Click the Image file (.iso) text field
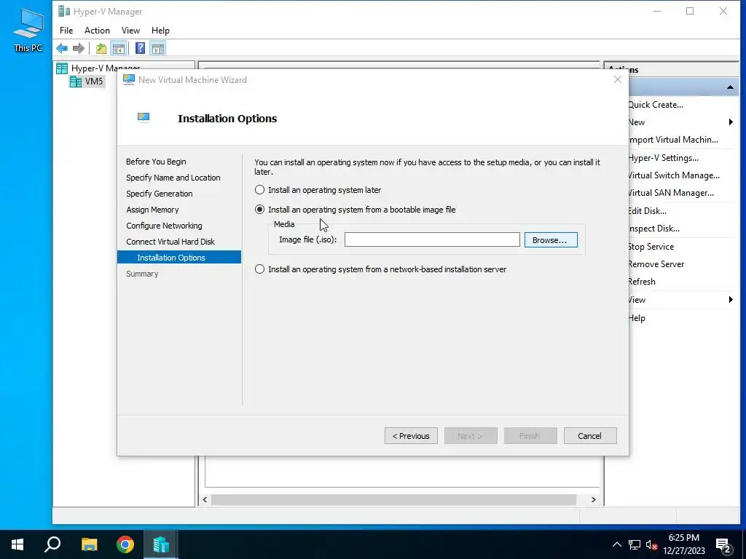This screenshot has height=559, width=746. tap(432, 239)
